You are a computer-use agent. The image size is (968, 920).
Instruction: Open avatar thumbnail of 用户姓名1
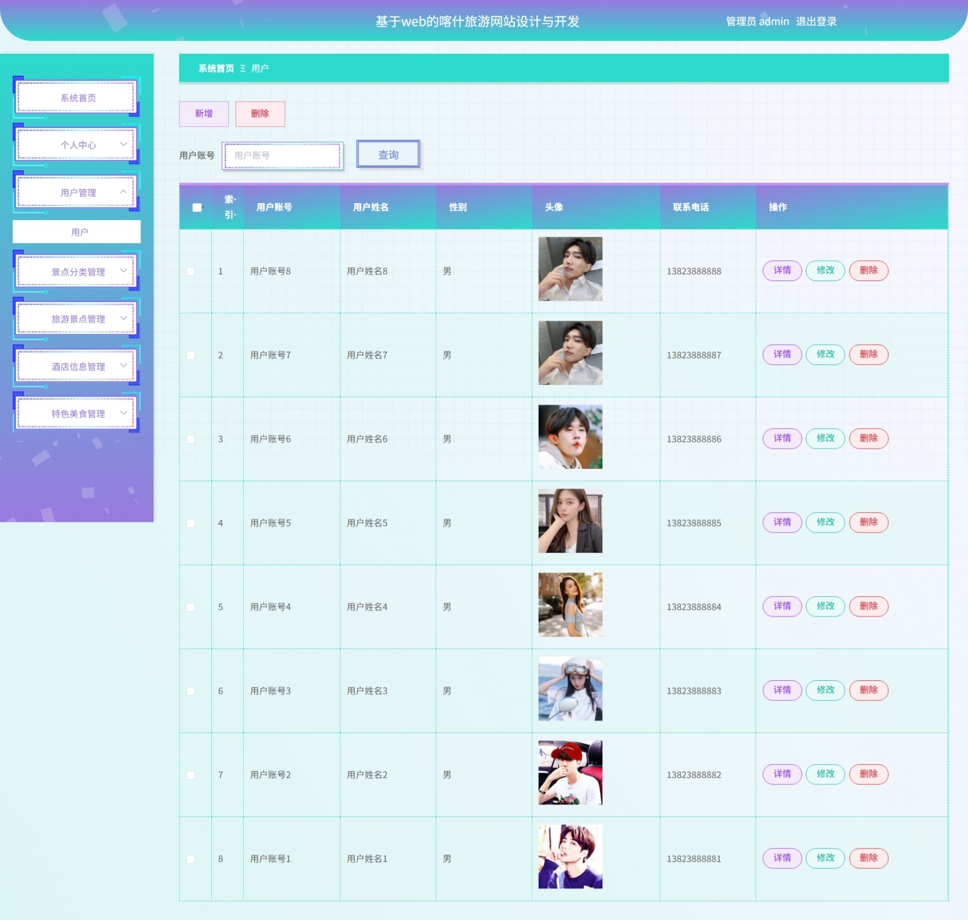click(570, 857)
